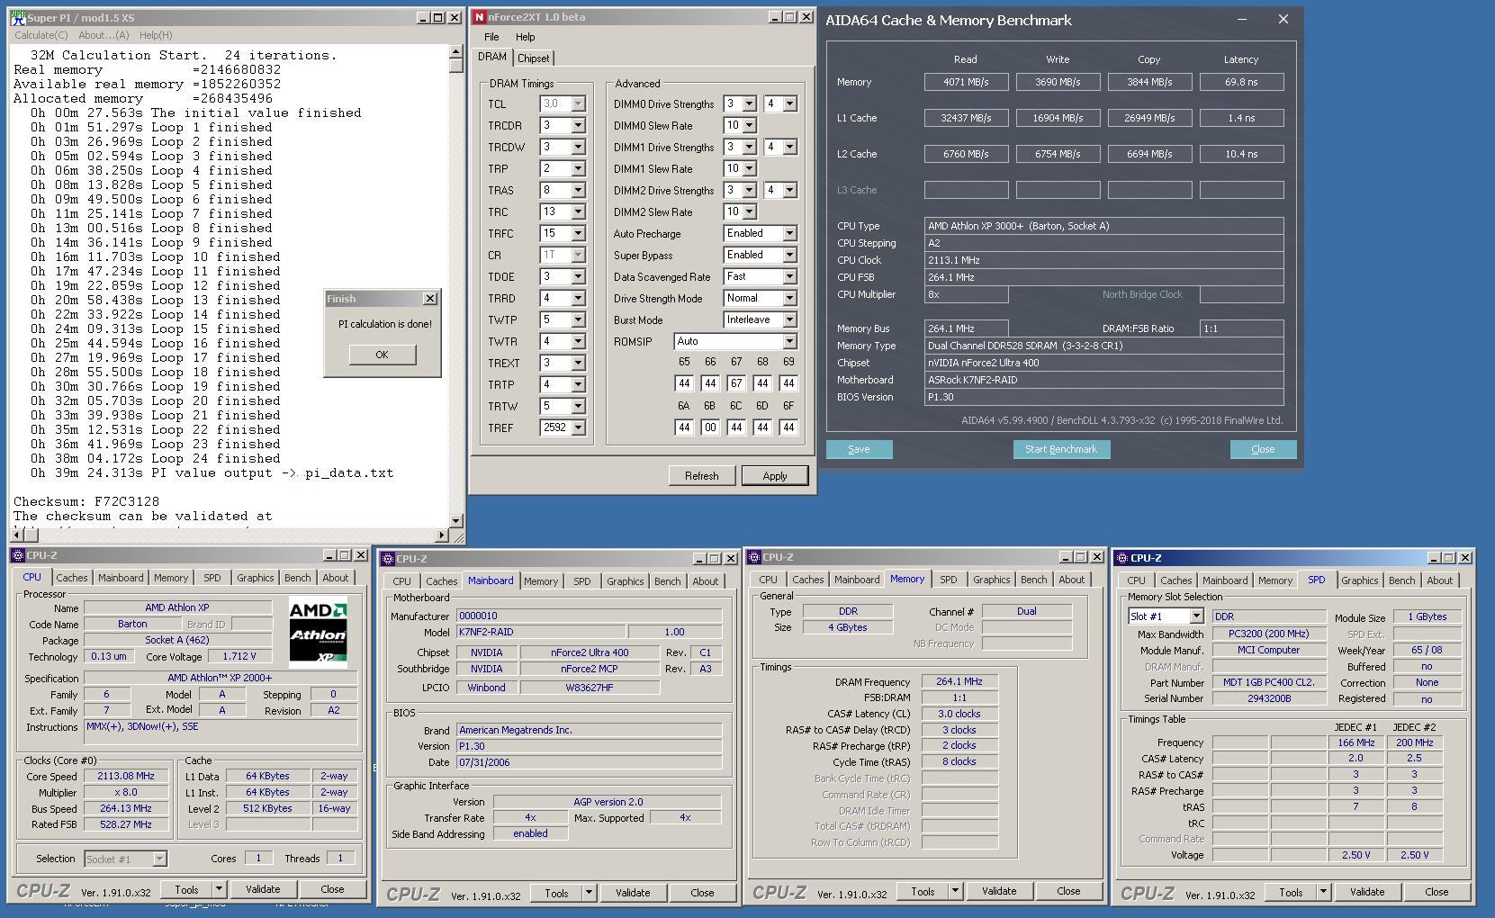
Task: Click Validate in the CPU-Z CPU window
Action: [x=263, y=889]
